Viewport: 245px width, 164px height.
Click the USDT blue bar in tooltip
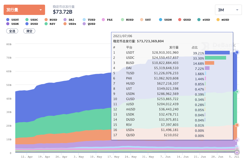coord(217,53)
